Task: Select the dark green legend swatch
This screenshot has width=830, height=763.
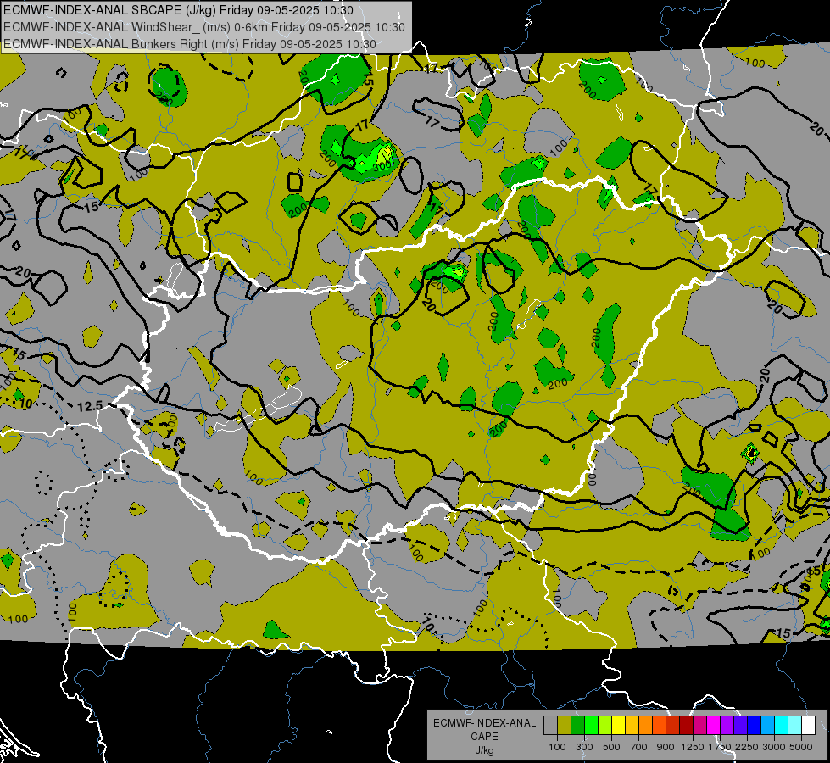Action: pyautogui.click(x=577, y=726)
